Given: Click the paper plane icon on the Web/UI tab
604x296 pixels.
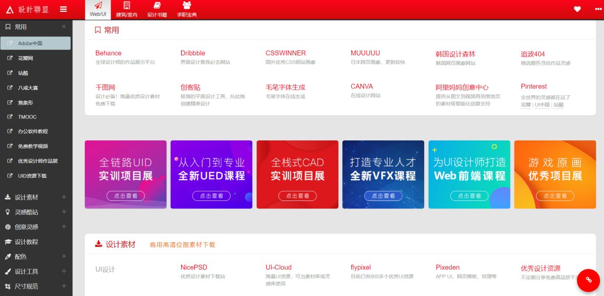Looking at the screenshot, I should click(x=97, y=6).
